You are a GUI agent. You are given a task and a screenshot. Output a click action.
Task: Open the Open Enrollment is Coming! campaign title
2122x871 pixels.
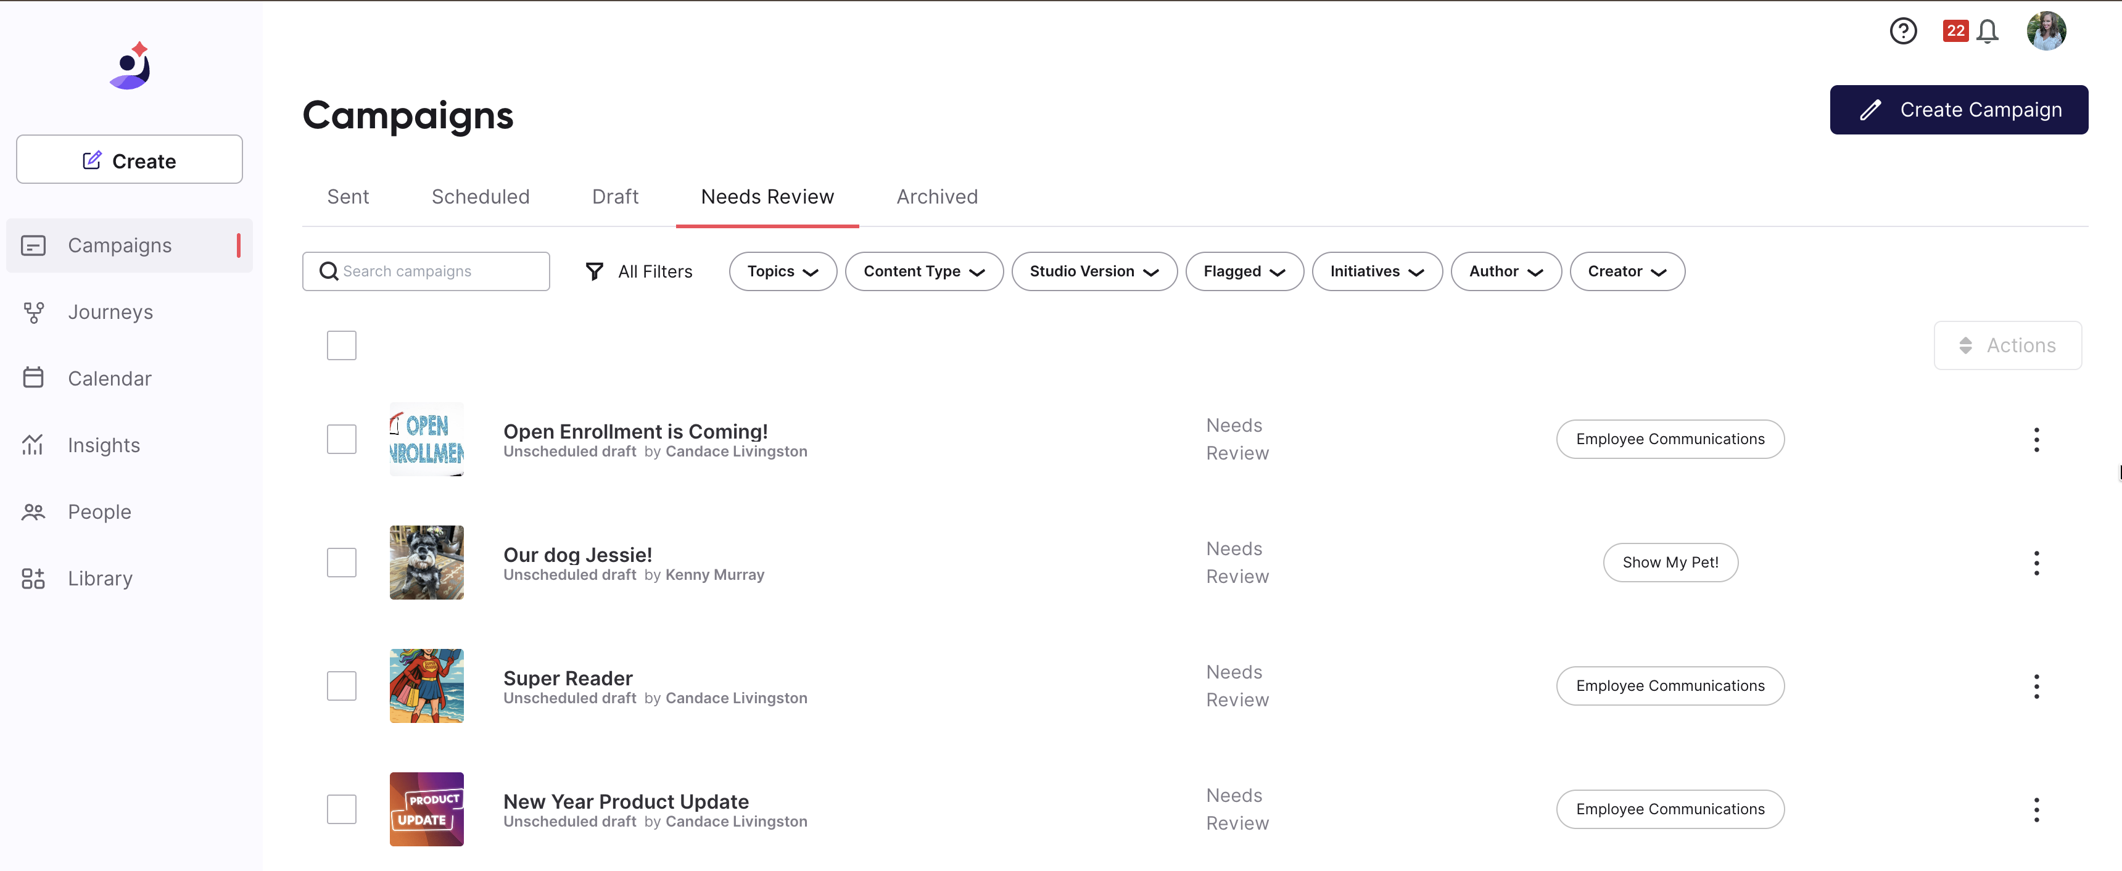click(635, 432)
